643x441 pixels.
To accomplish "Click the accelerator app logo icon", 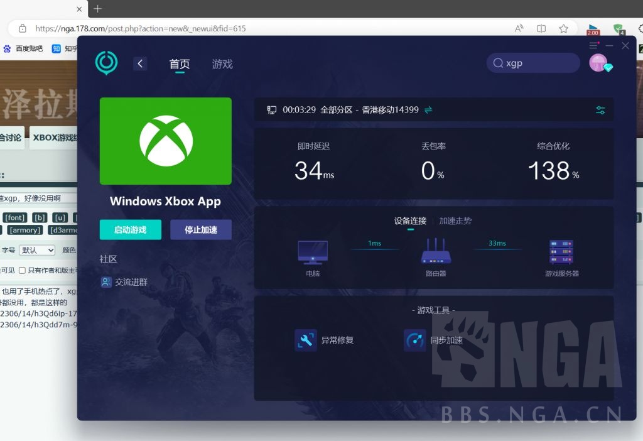I will pyautogui.click(x=106, y=63).
